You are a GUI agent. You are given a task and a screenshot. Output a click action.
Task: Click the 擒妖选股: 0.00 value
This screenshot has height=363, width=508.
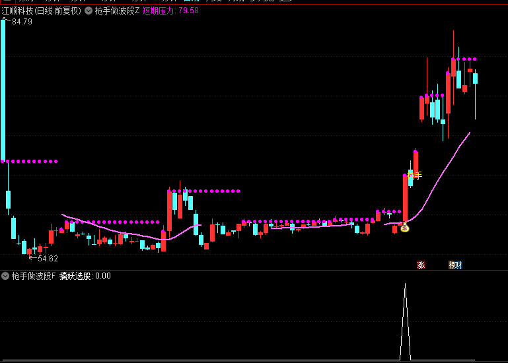pyautogui.click(x=85, y=276)
